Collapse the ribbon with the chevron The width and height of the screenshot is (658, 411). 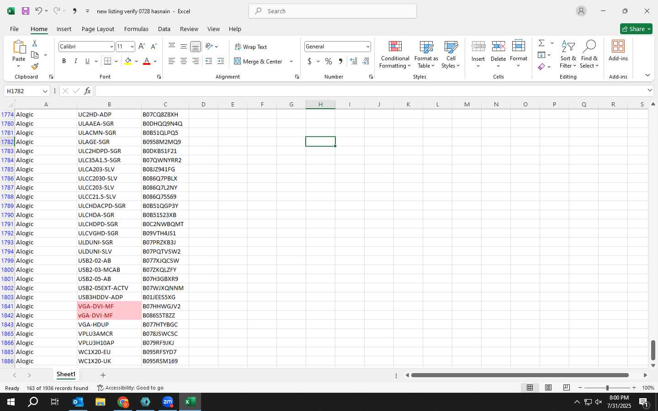click(x=647, y=75)
